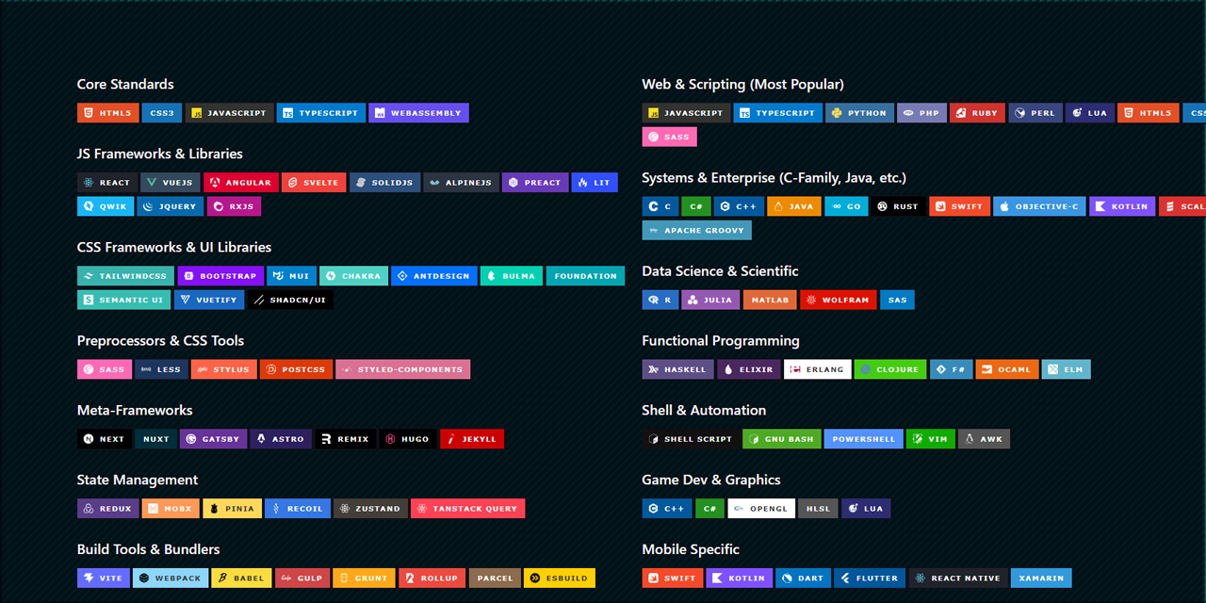Click the Erlang badge
The image size is (1206, 603).
[818, 369]
